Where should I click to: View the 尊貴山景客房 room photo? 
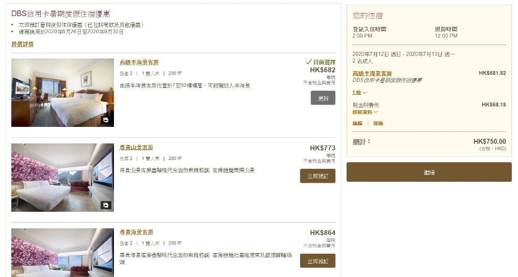[62, 177]
